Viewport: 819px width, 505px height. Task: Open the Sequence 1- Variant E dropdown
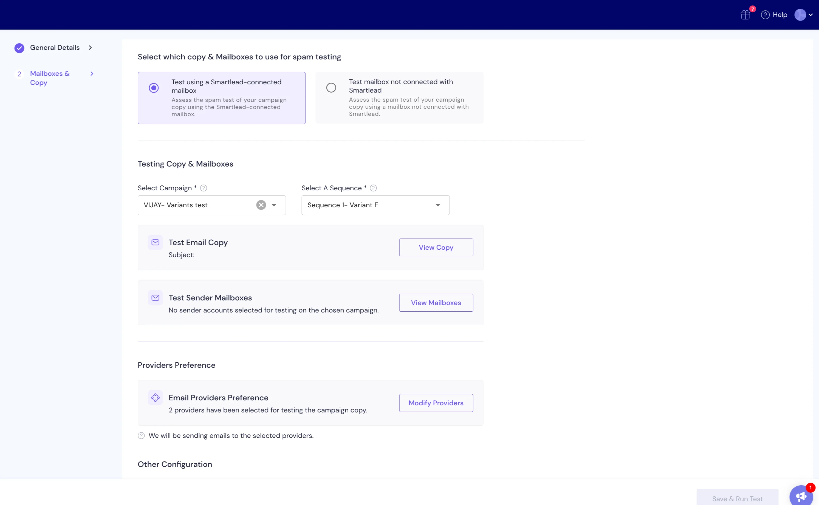coord(375,205)
